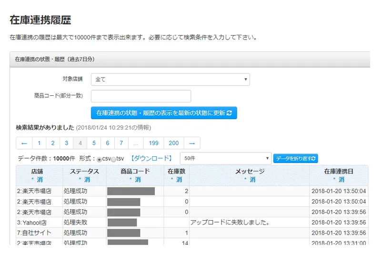This screenshot has height=255, width=381.
Task: Click the date 2018-01-20 13:39:56 in Yahoo row
Action: click(x=339, y=223)
